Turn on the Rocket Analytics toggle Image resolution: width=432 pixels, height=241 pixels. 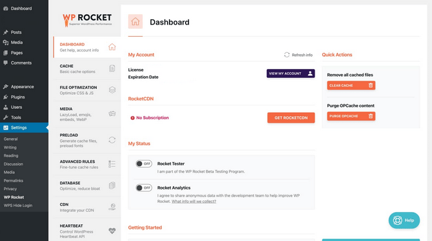point(144,188)
